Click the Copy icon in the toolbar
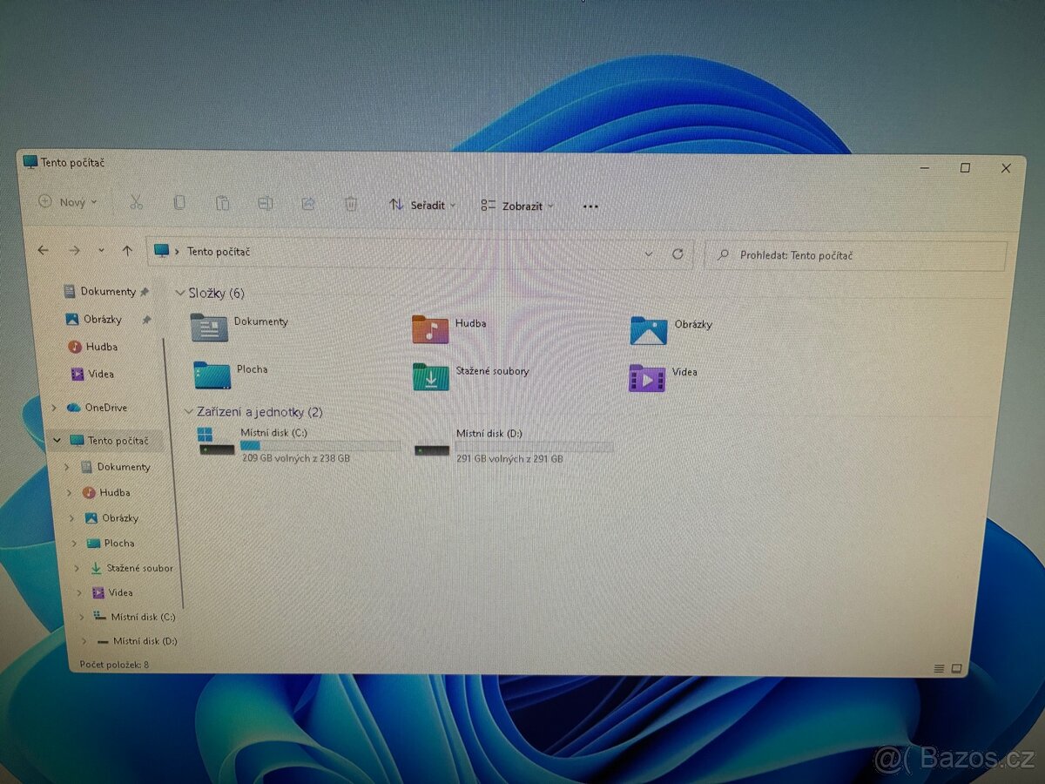 [x=179, y=202]
